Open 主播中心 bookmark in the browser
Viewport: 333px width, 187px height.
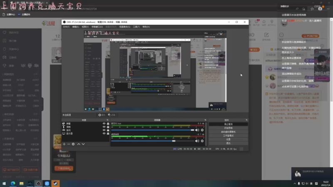coord(9,15)
